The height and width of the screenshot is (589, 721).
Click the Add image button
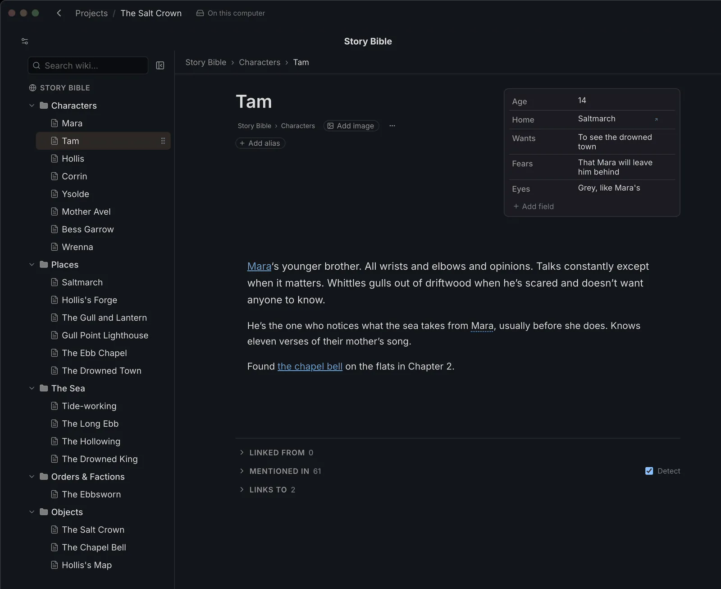(x=351, y=126)
